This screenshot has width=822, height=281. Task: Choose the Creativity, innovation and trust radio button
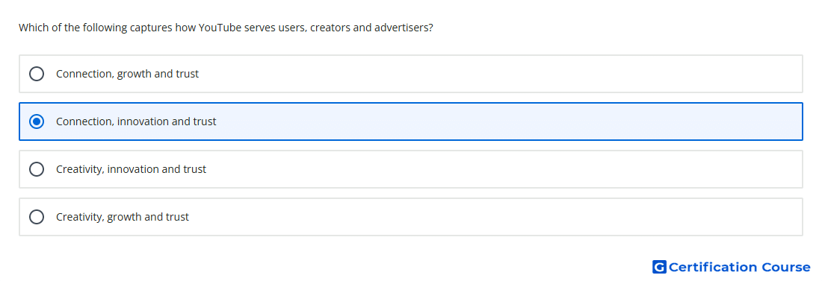37,169
